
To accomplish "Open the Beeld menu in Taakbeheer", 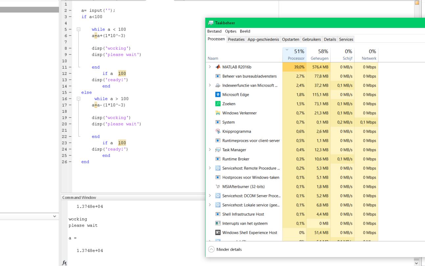I will coord(245,31).
